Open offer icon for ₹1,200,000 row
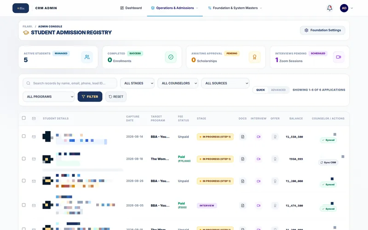This screenshot has height=230, width=368. (x=275, y=181)
